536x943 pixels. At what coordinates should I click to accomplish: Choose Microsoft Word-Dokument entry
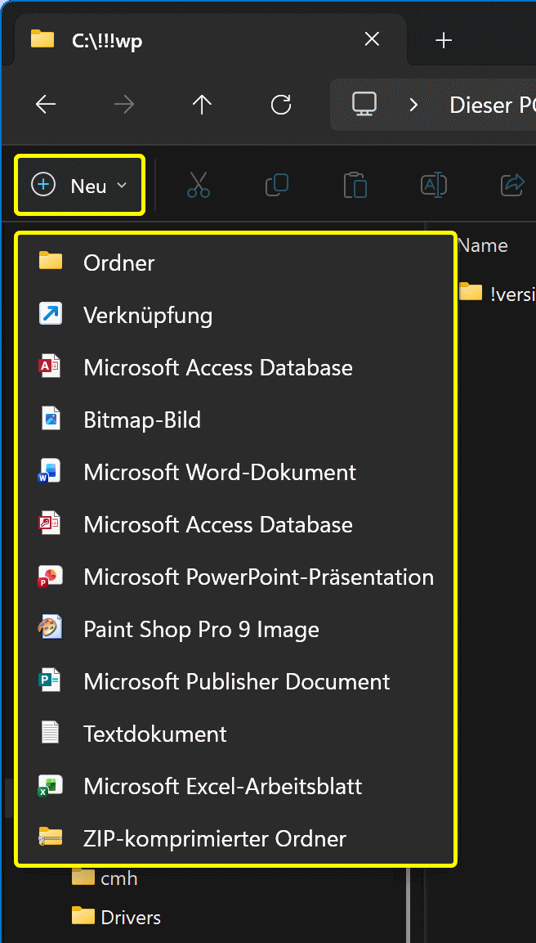click(220, 472)
